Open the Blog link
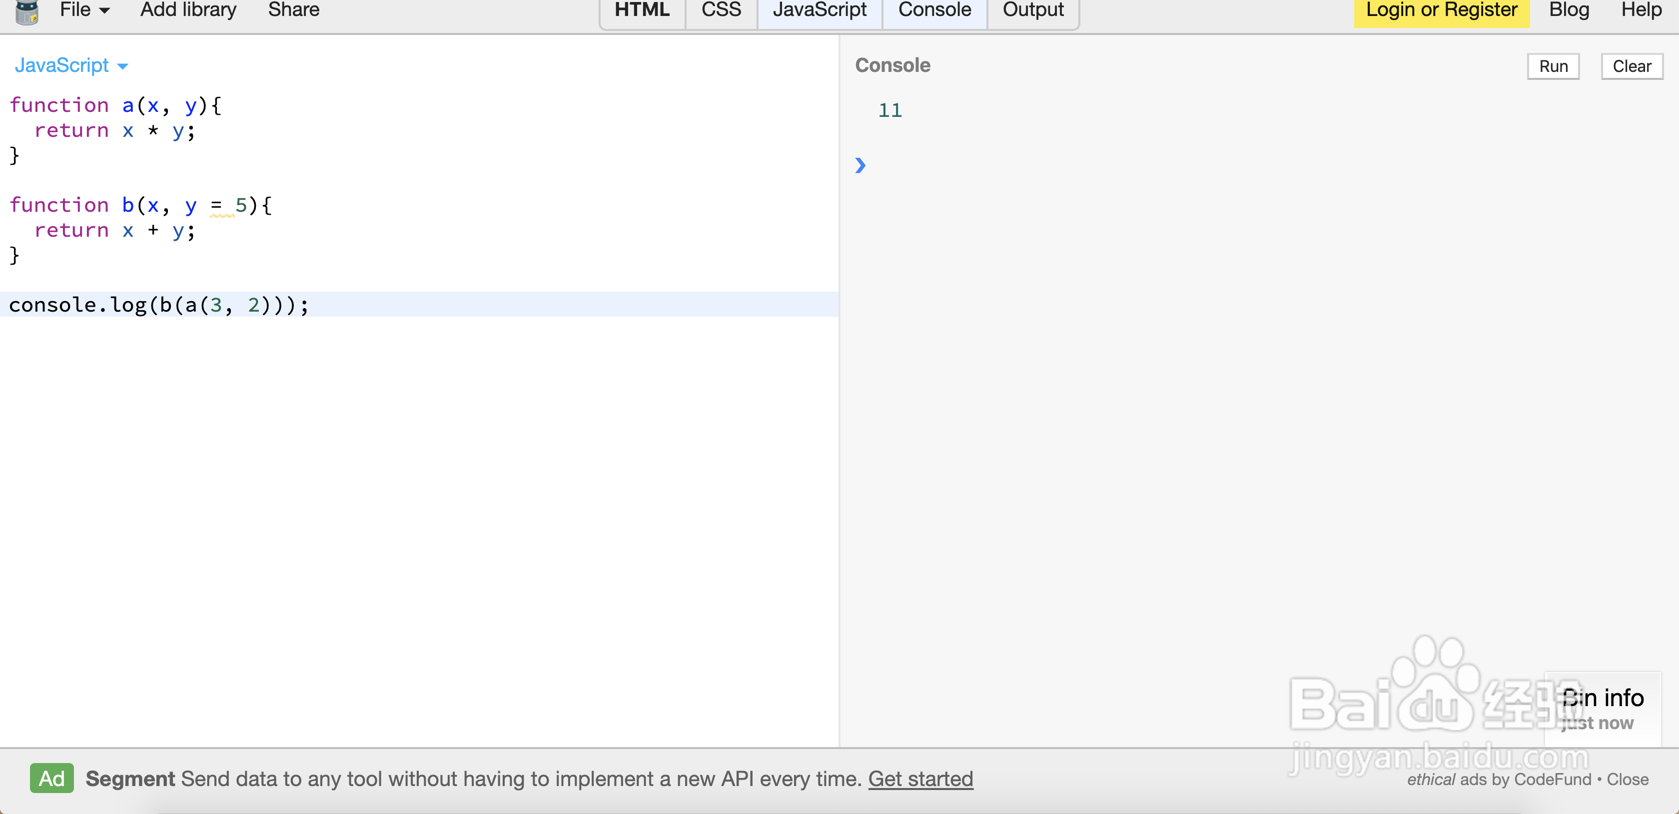This screenshot has width=1679, height=814. [x=1569, y=10]
